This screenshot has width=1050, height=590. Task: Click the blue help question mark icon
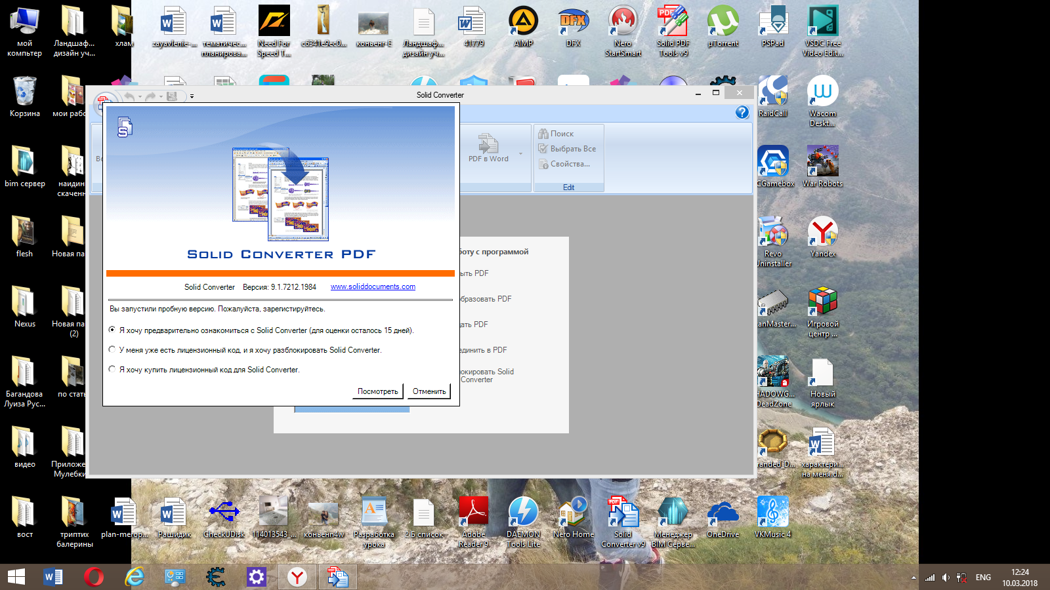pos(742,112)
